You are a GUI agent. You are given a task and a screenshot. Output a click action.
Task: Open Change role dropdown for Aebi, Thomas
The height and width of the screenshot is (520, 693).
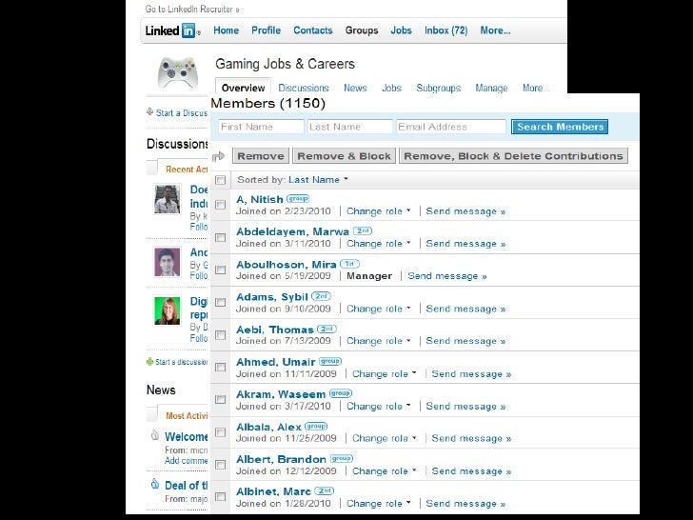coord(378,341)
